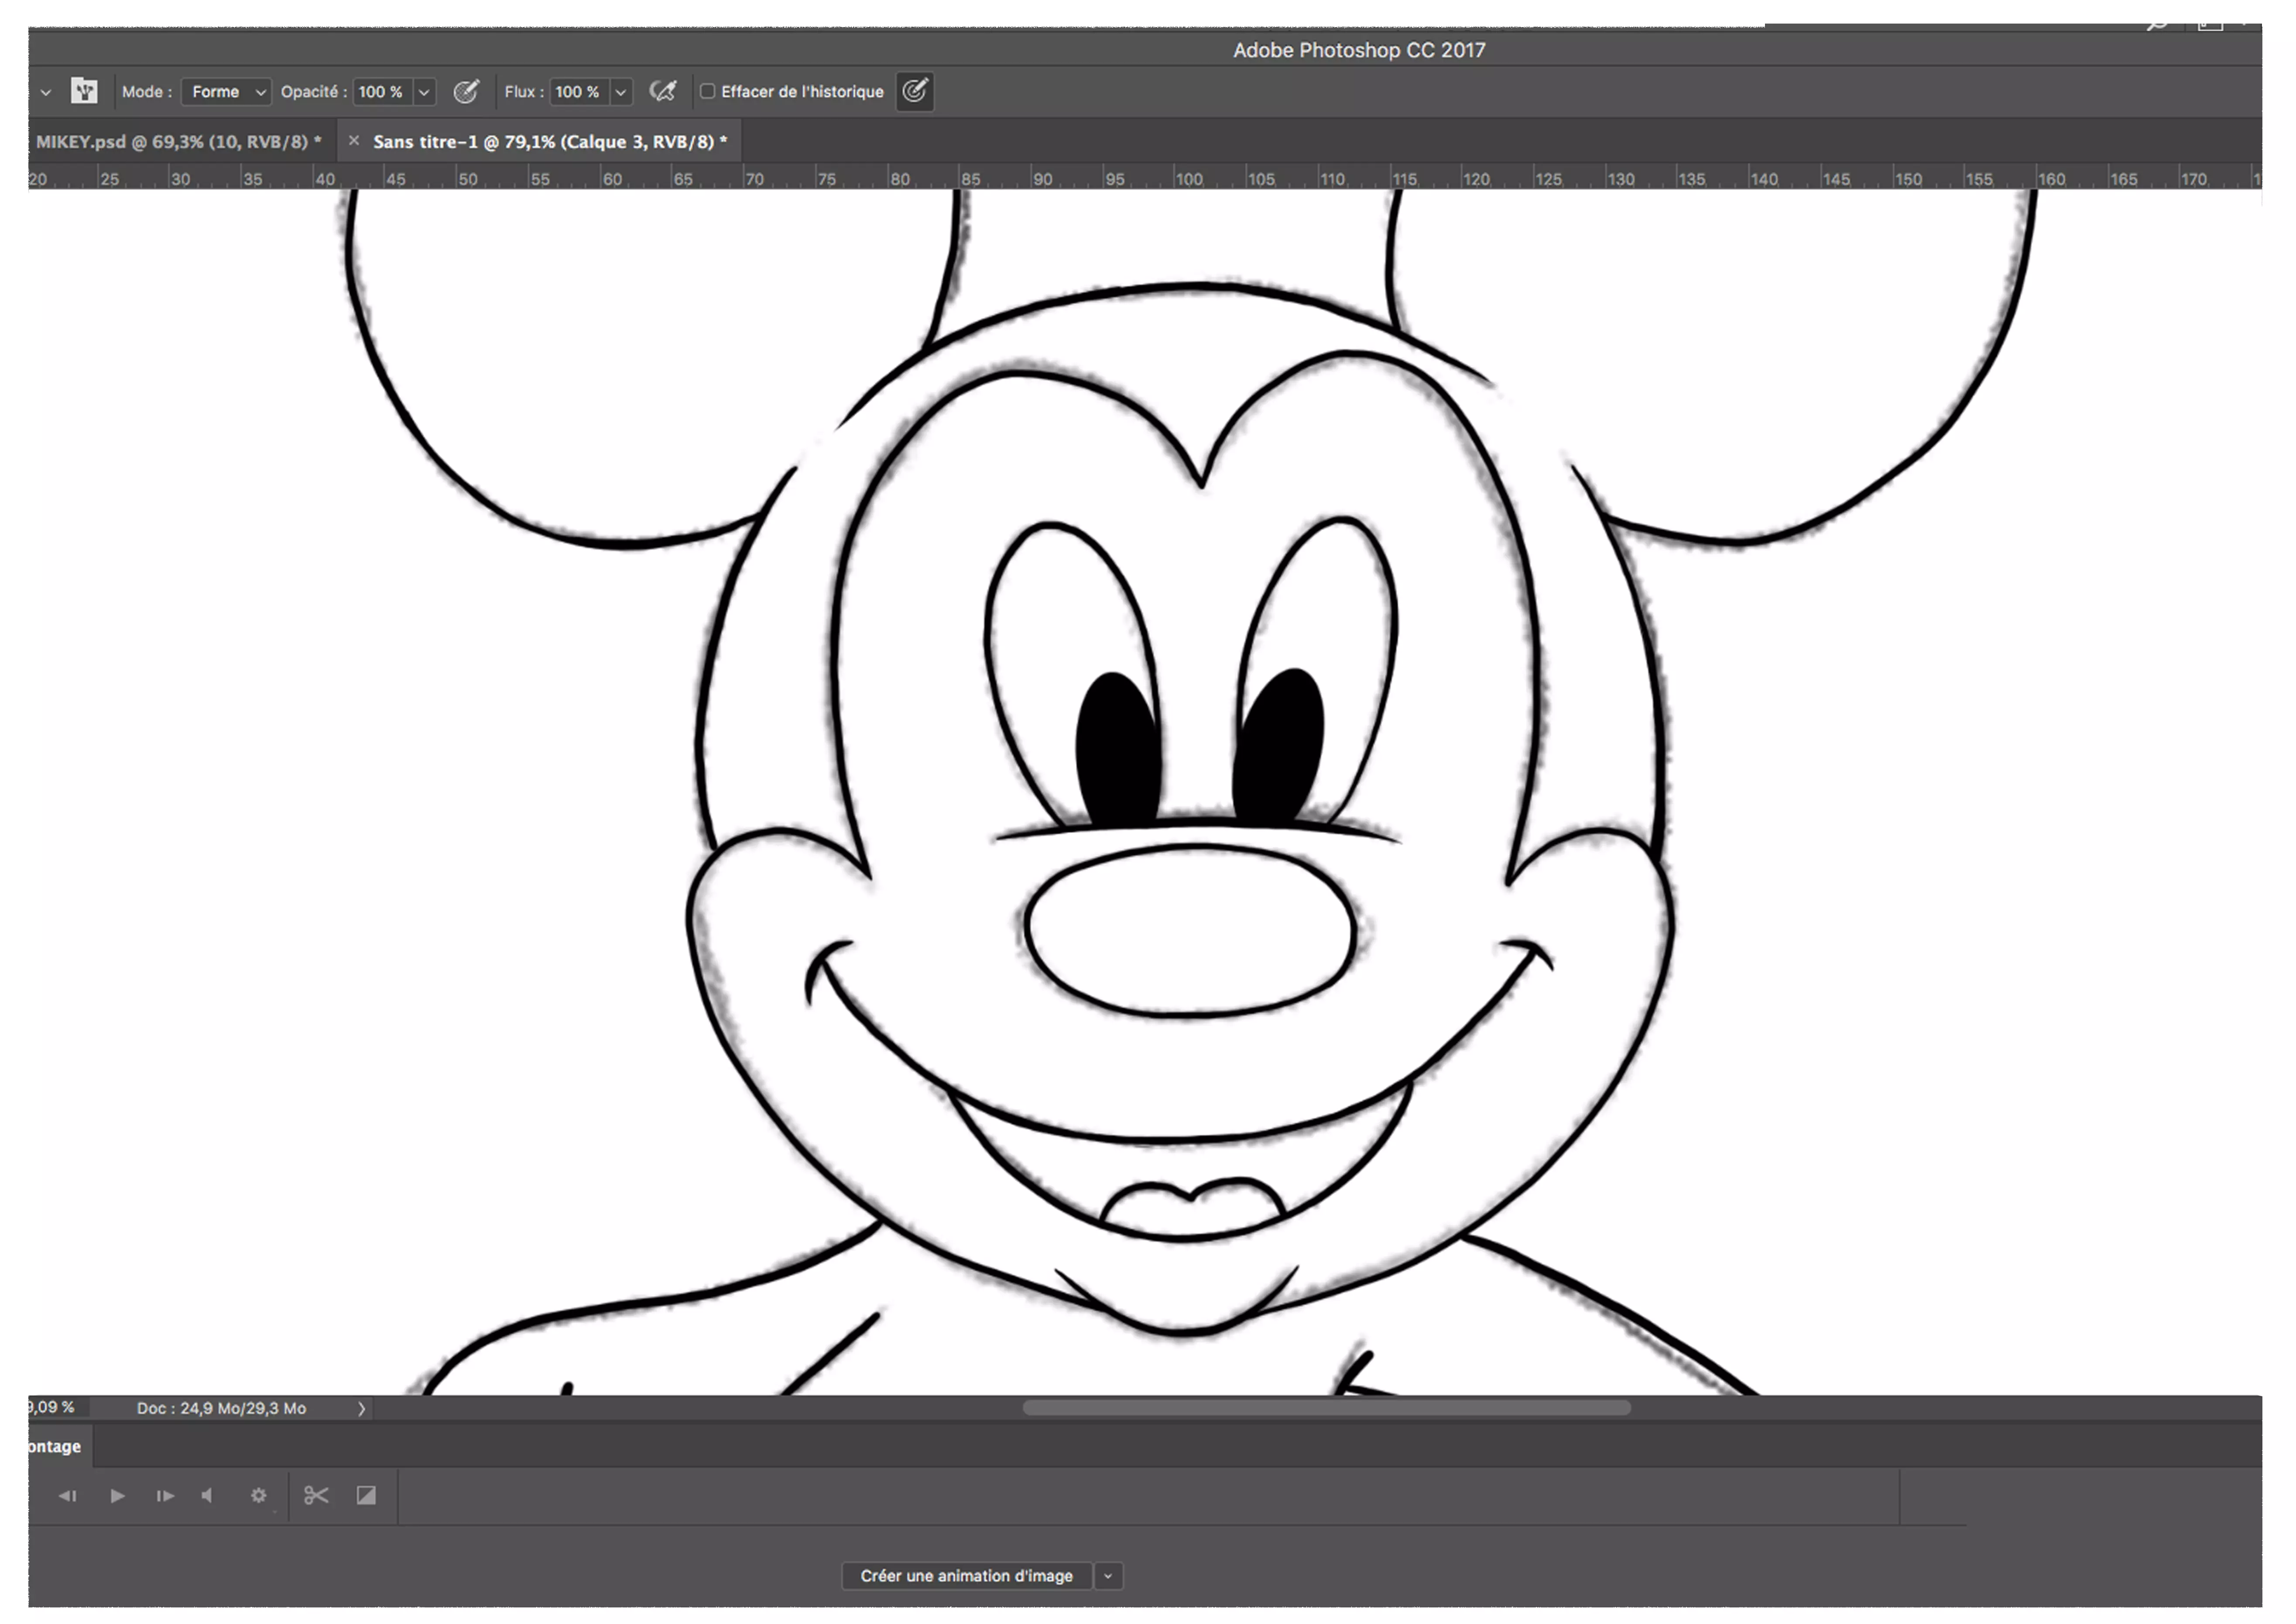Click the Play button in the timeline
Viewport: 2296px width, 1624px height.
[117, 1496]
